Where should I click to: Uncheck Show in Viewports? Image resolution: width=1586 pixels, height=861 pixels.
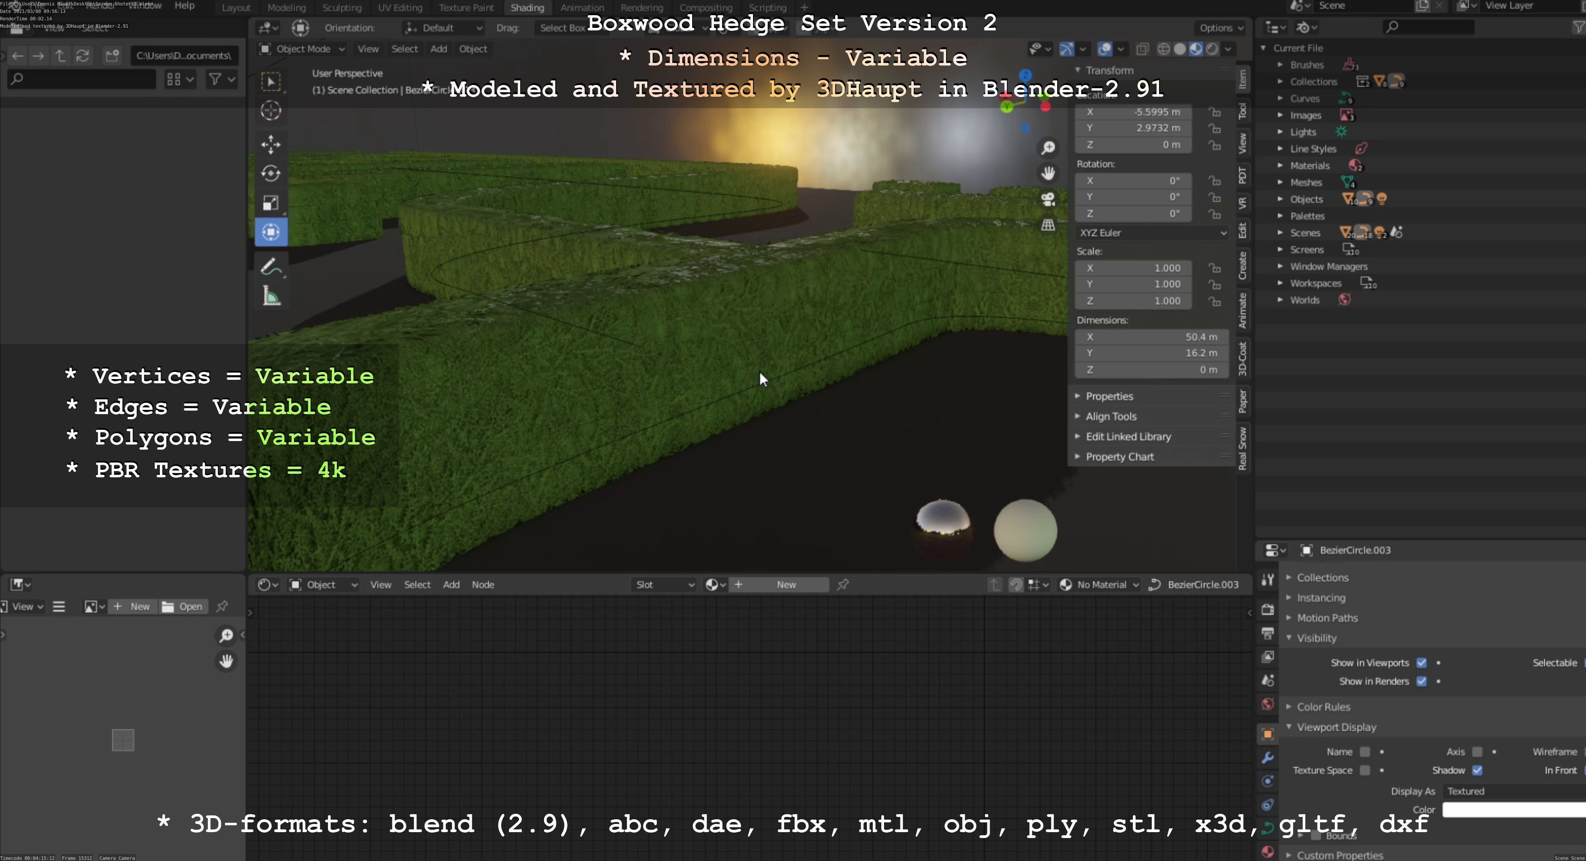click(x=1421, y=663)
